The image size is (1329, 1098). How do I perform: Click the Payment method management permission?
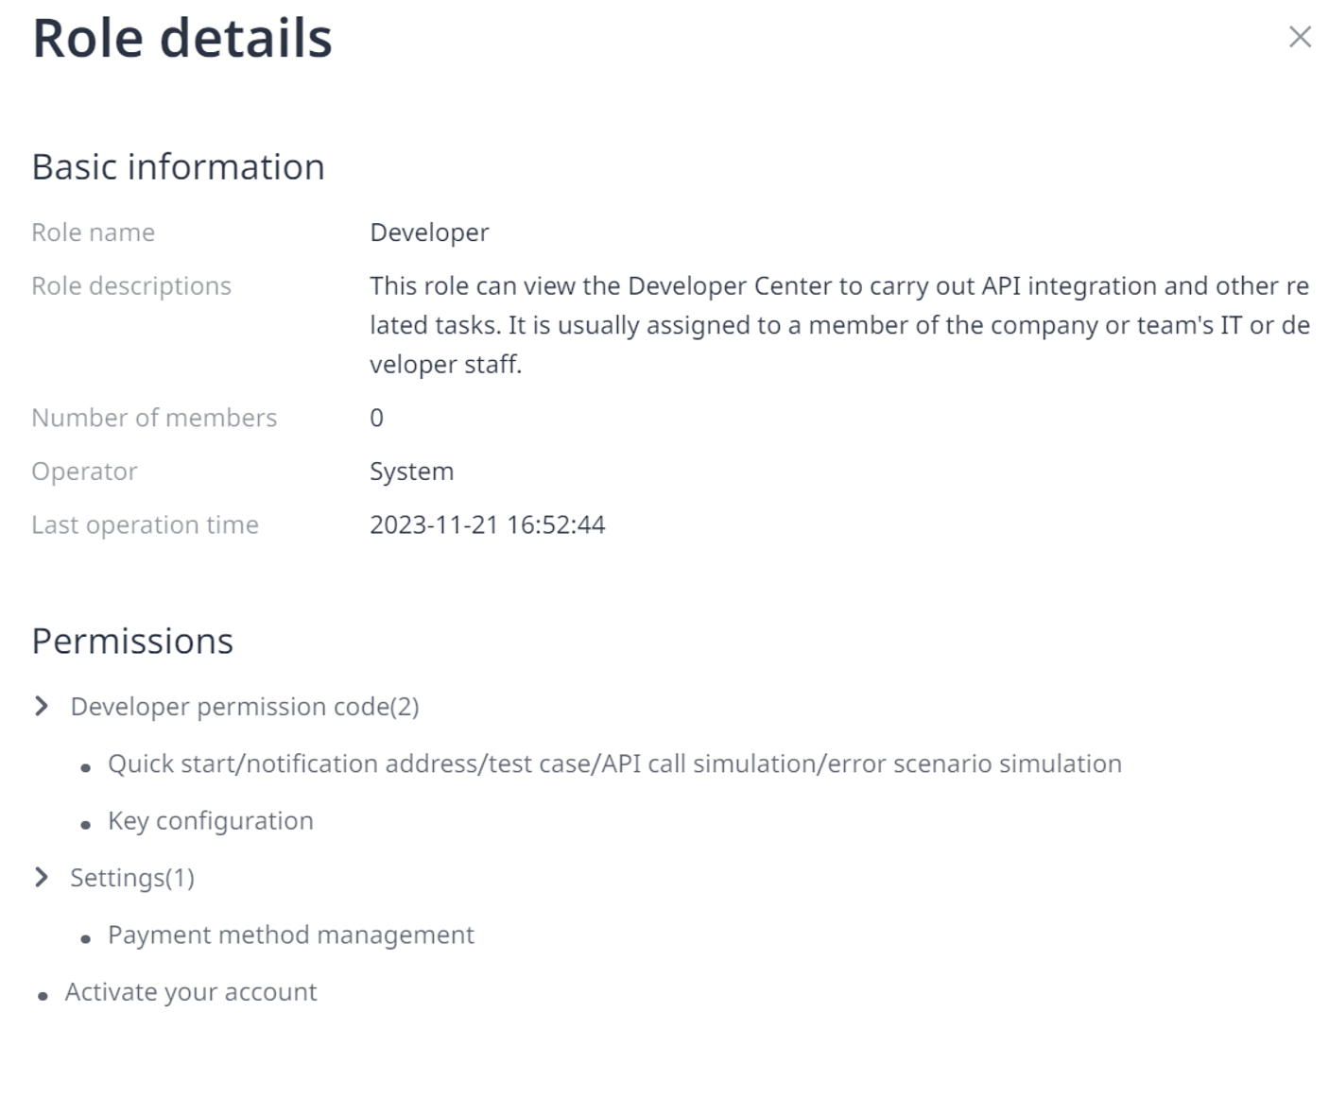pyautogui.click(x=290, y=935)
